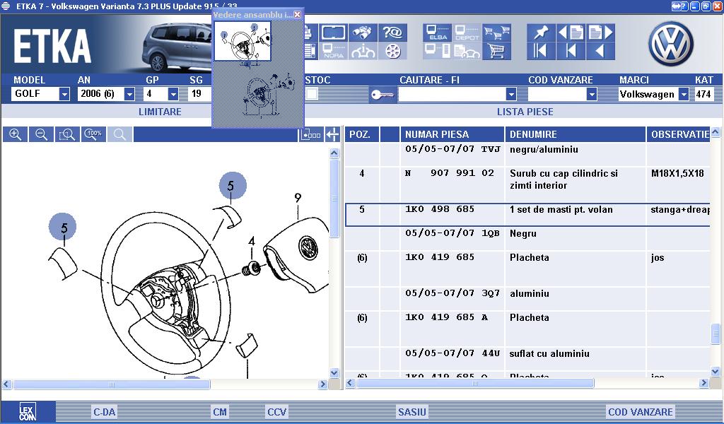Viewport: 724px width, 424px height.
Task: Click the parts list vertical scrollbar thumb
Action: click(x=716, y=334)
